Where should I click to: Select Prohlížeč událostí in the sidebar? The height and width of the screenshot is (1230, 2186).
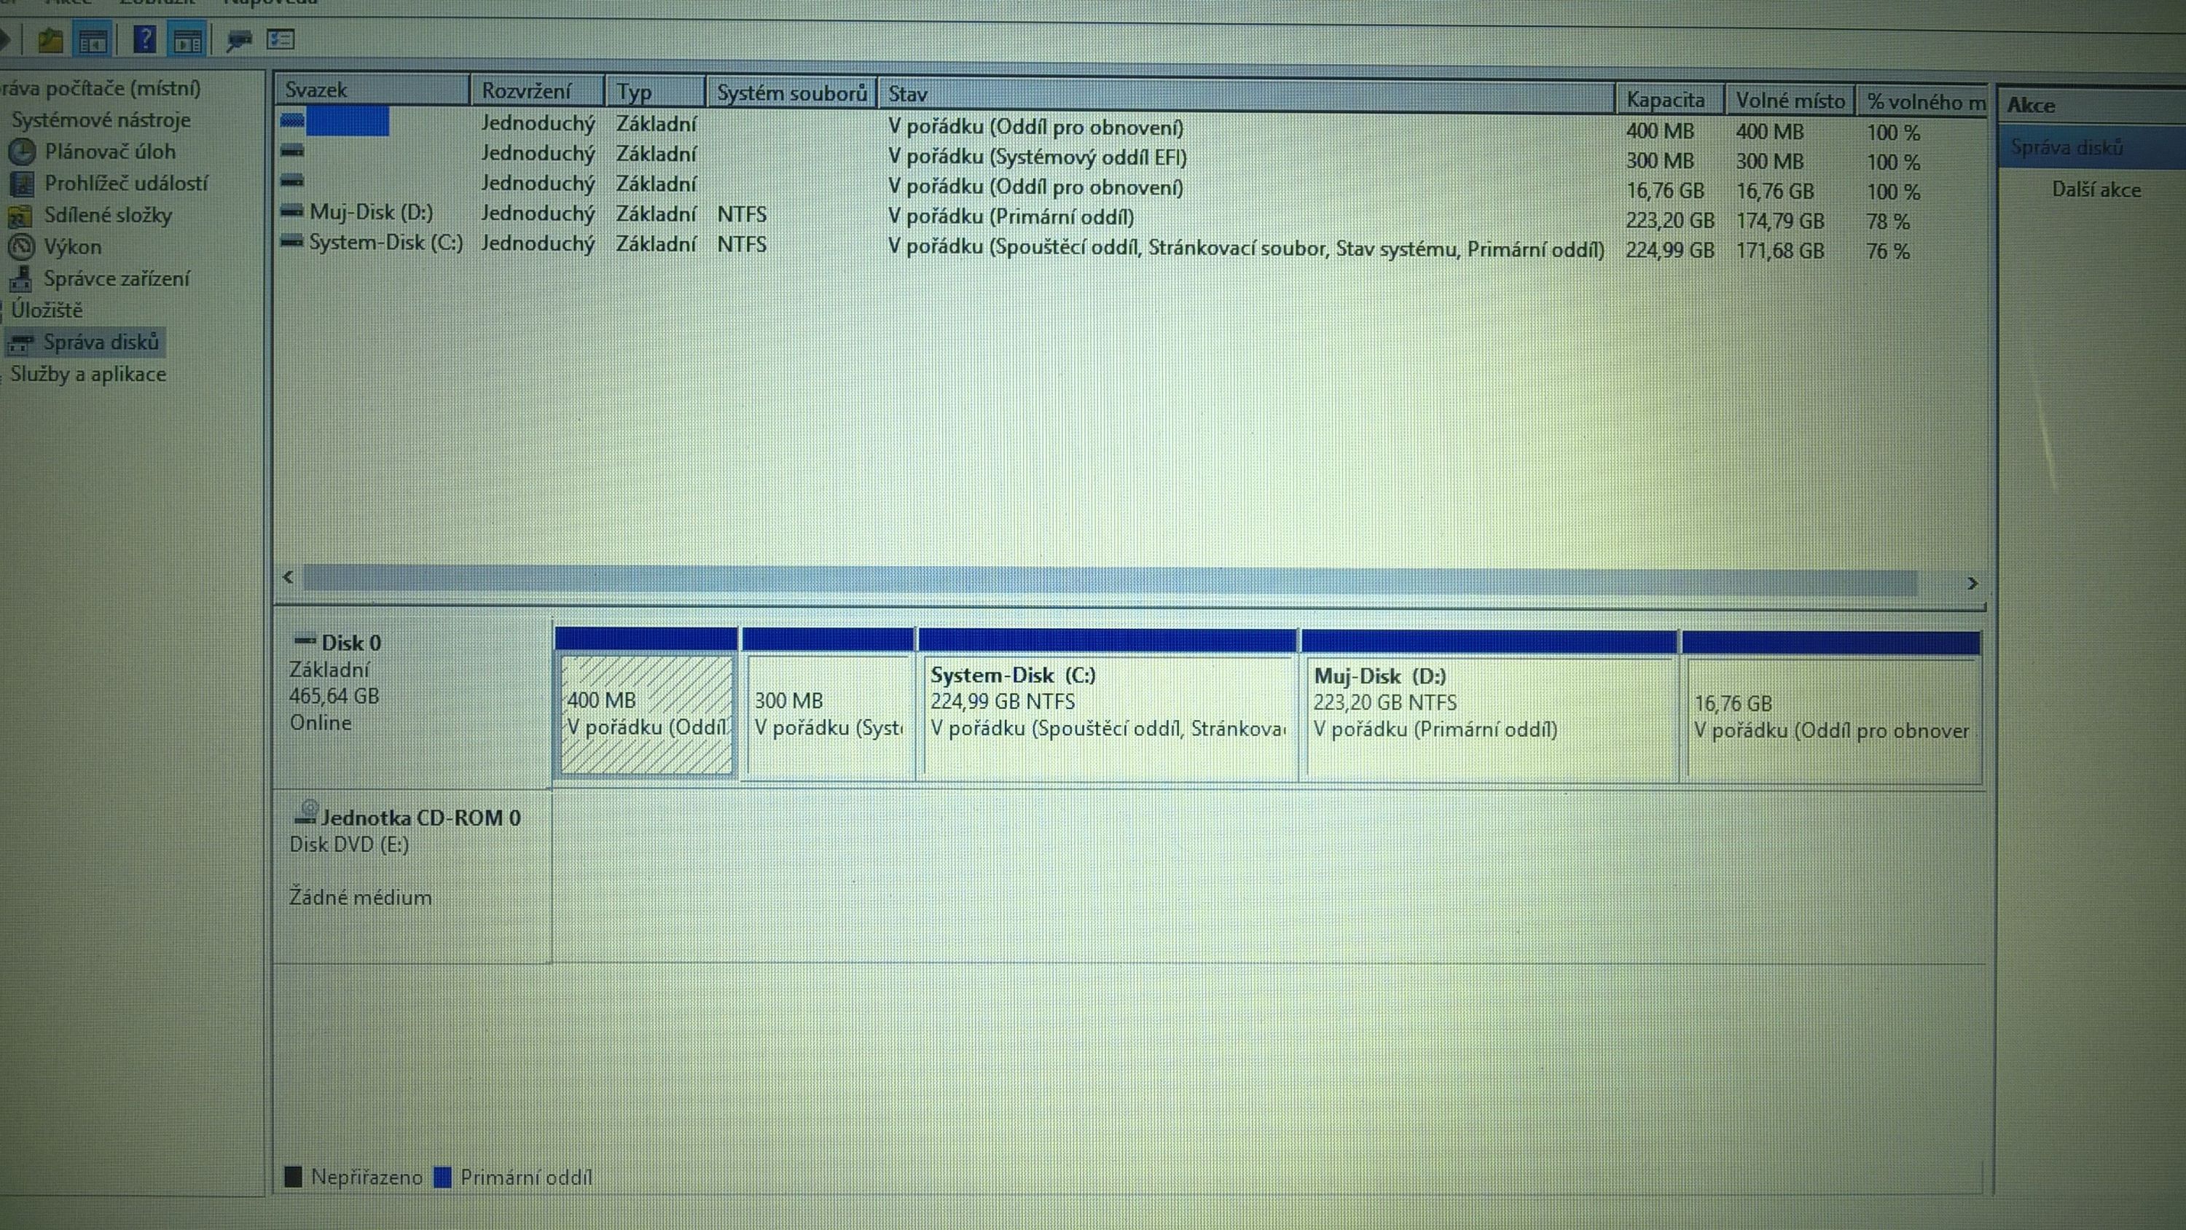click(x=125, y=184)
